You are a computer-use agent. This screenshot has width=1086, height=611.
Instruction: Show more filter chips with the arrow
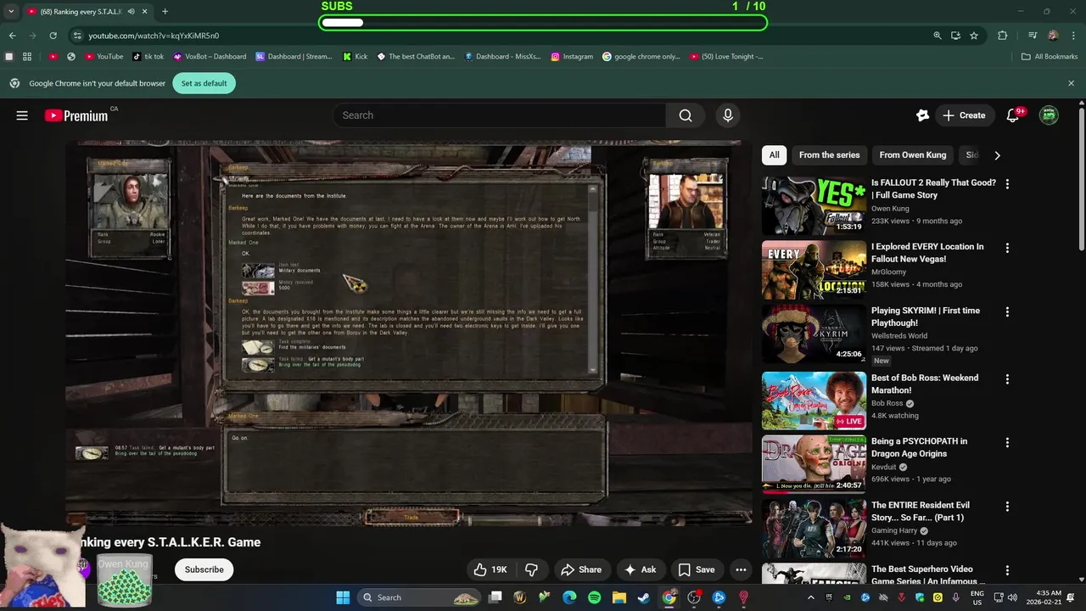pyautogui.click(x=997, y=155)
